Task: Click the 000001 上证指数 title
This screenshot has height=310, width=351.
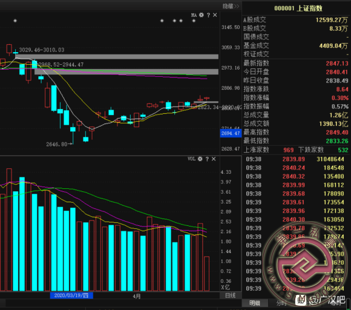Action: point(298,8)
